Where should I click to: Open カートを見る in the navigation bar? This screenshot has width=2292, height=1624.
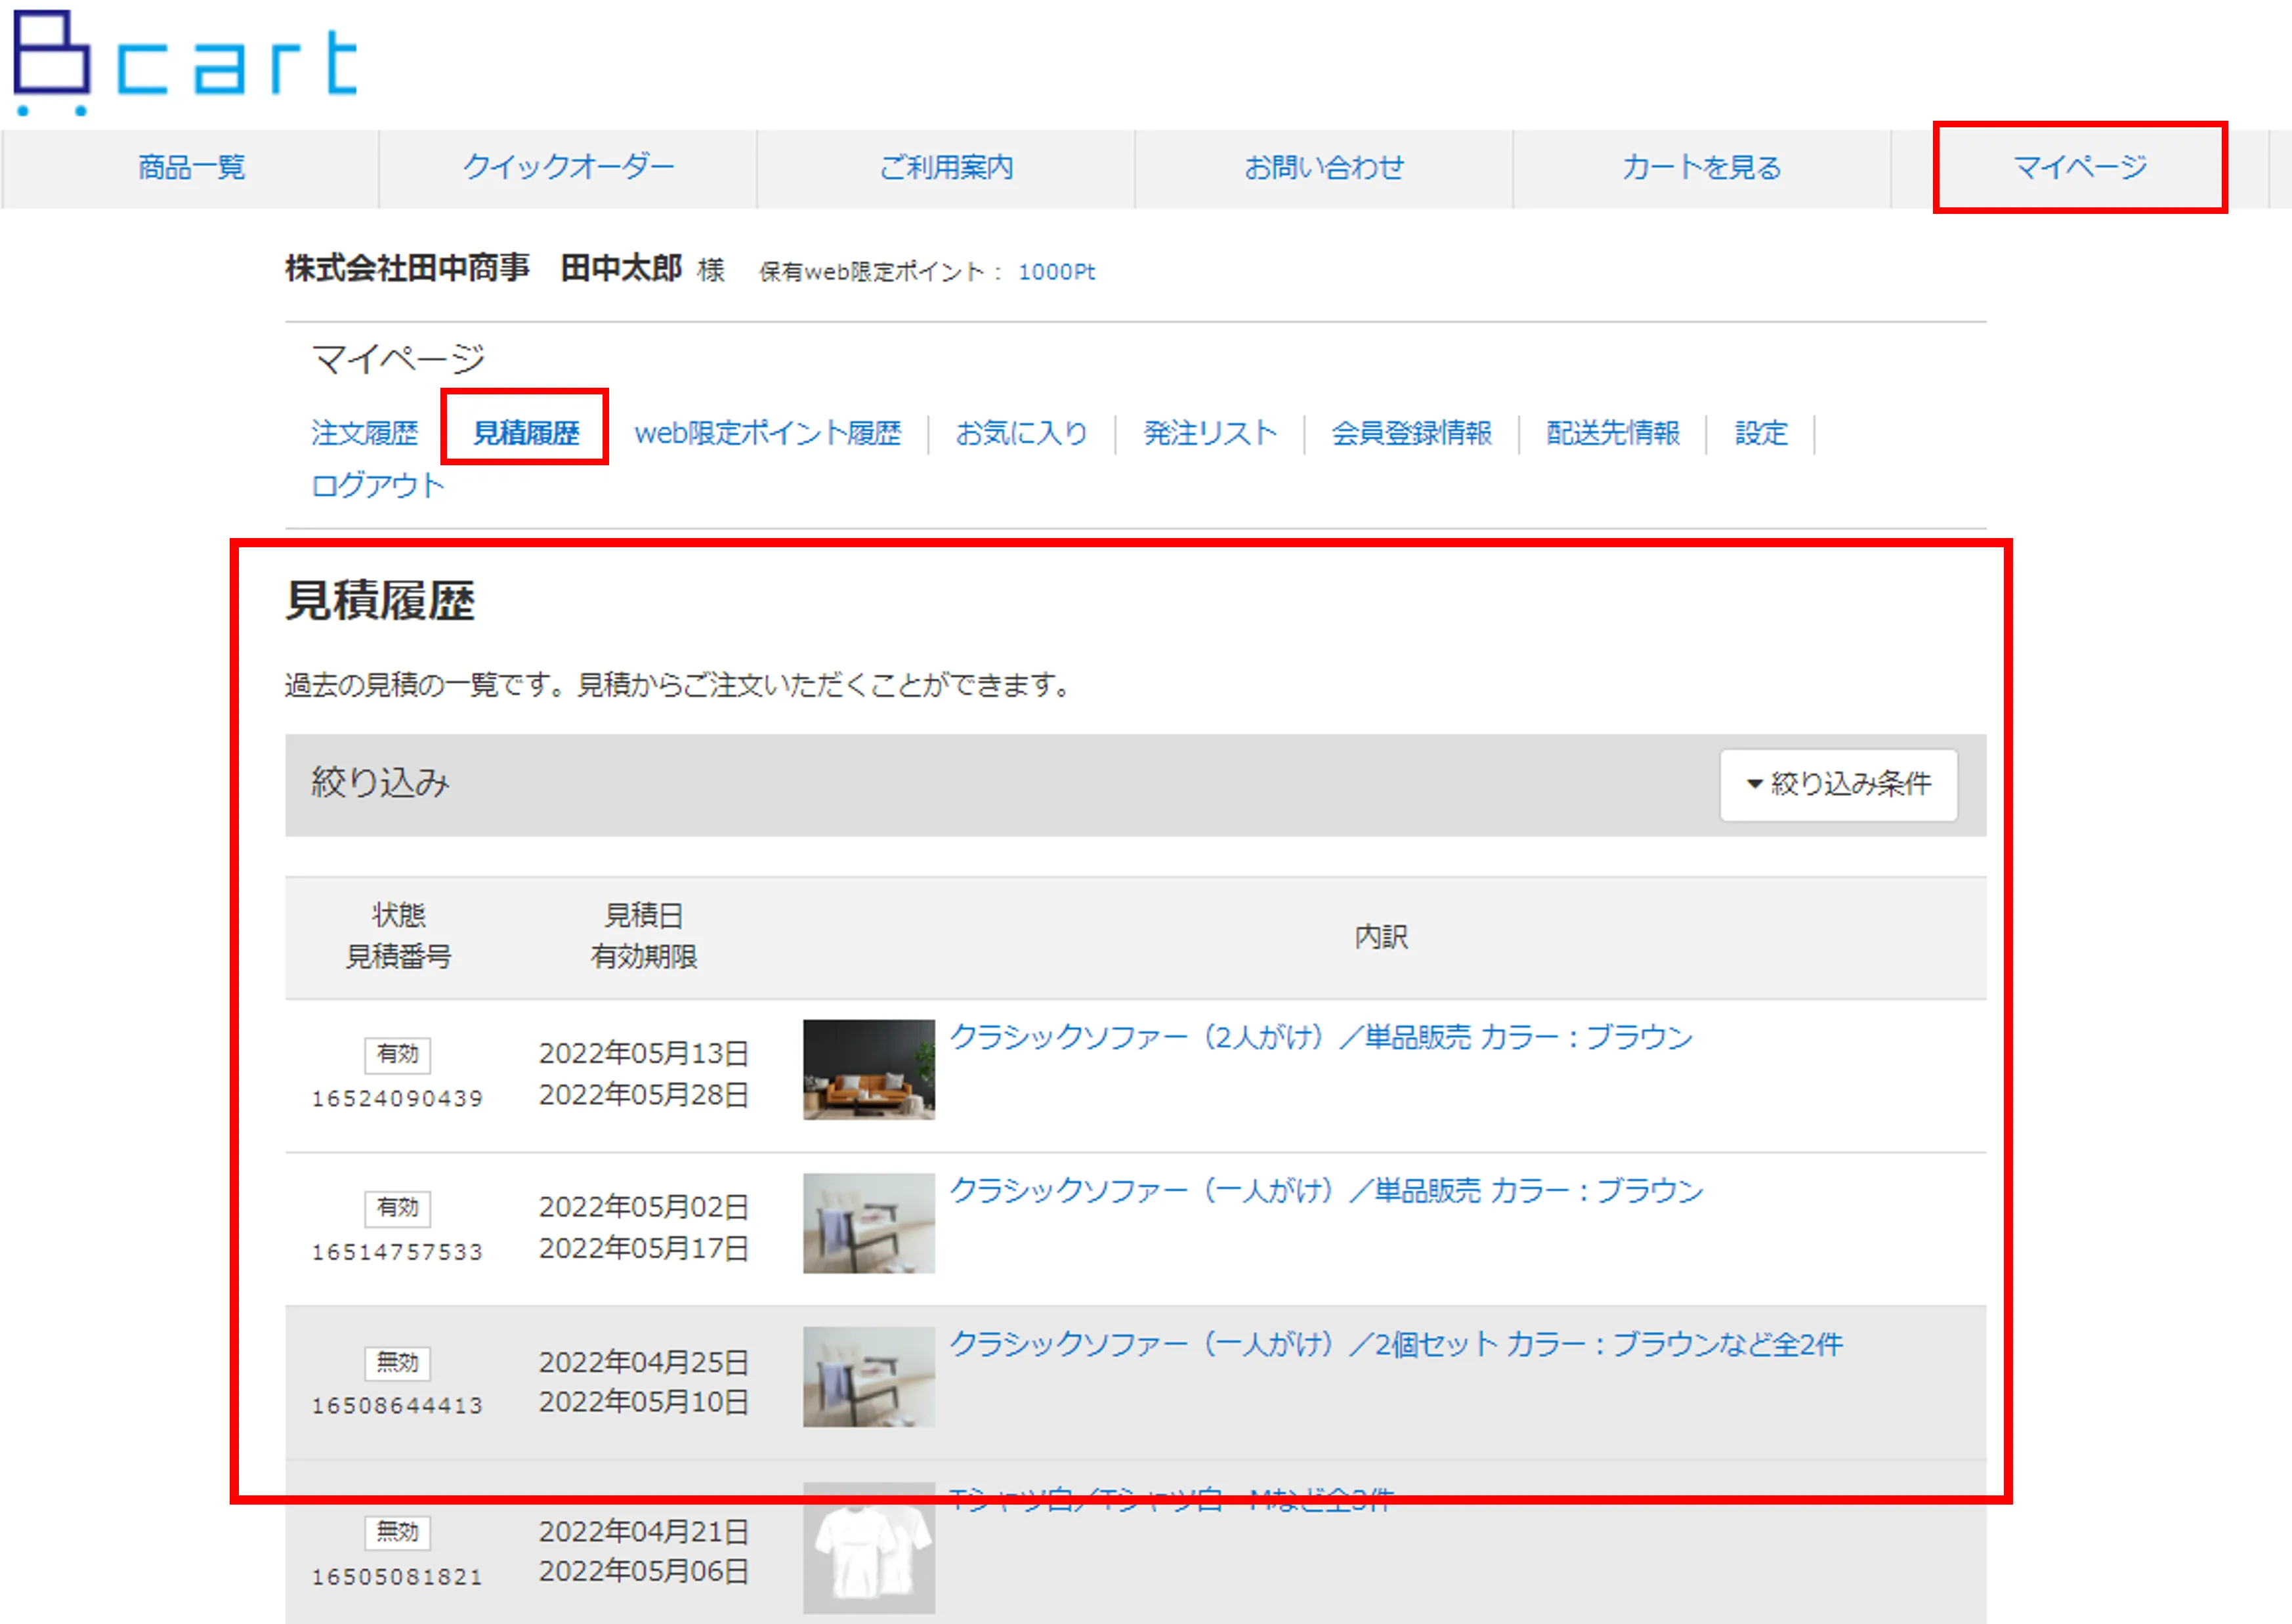(1702, 167)
